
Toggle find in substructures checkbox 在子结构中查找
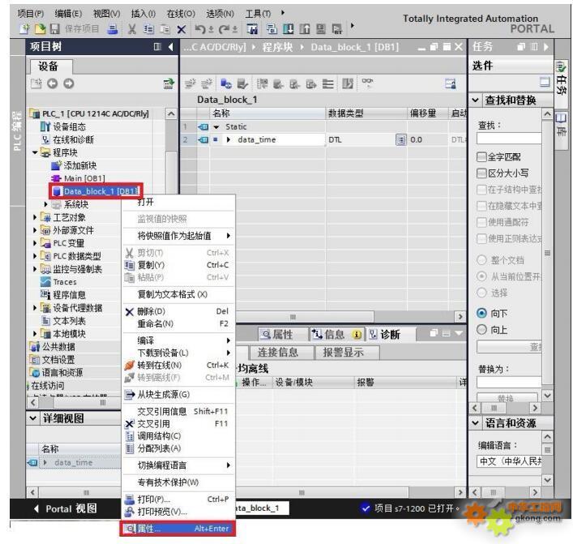(x=481, y=190)
